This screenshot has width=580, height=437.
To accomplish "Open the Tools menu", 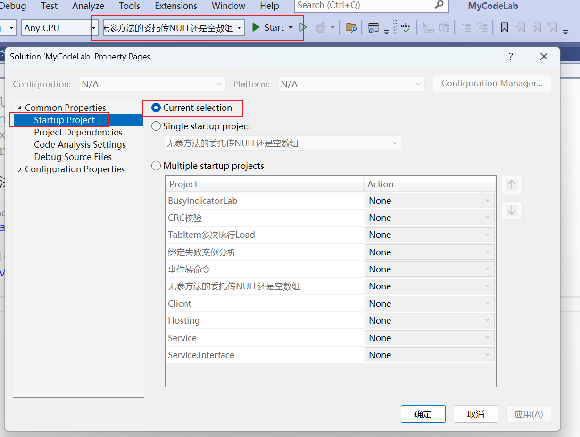I will click(x=129, y=6).
